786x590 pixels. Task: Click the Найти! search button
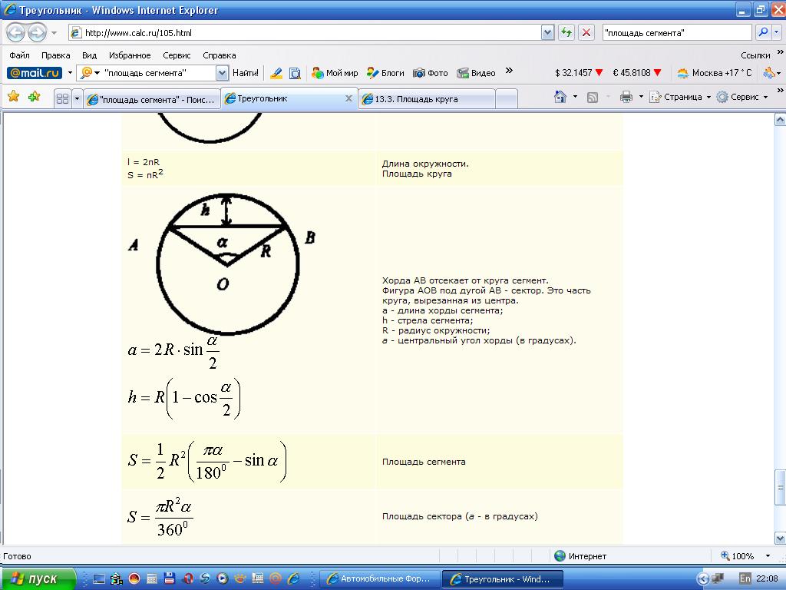[246, 73]
